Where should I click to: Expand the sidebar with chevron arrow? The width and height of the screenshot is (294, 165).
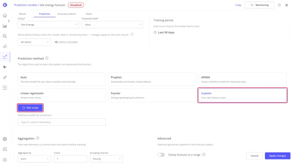(x=8, y=21)
